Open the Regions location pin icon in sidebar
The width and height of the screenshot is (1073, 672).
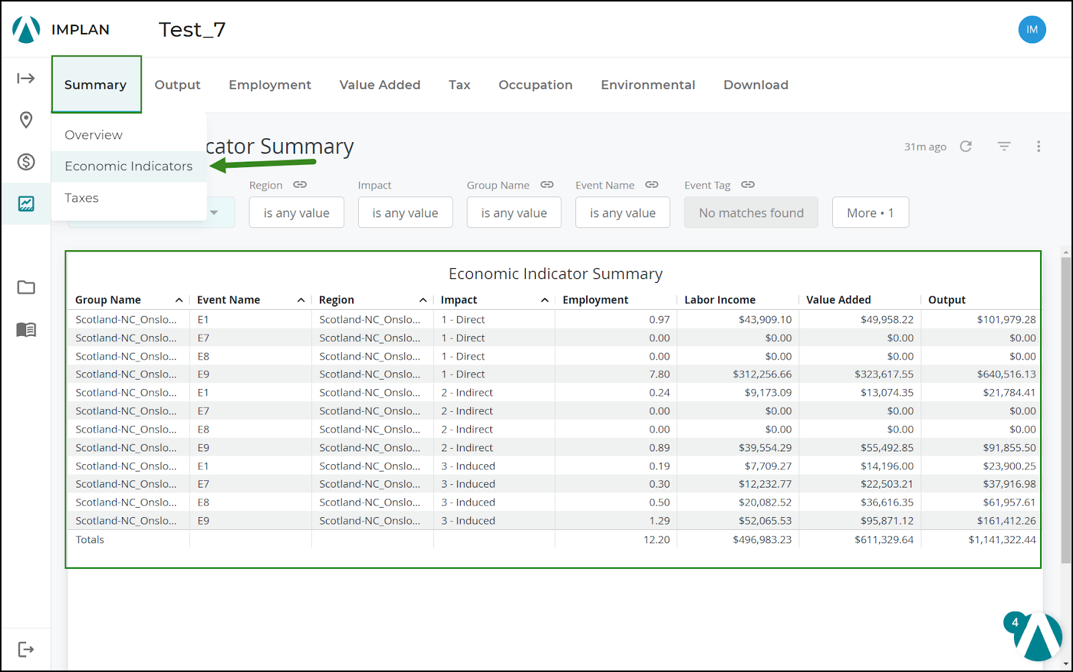pyautogui.click(x=25, y=120)
